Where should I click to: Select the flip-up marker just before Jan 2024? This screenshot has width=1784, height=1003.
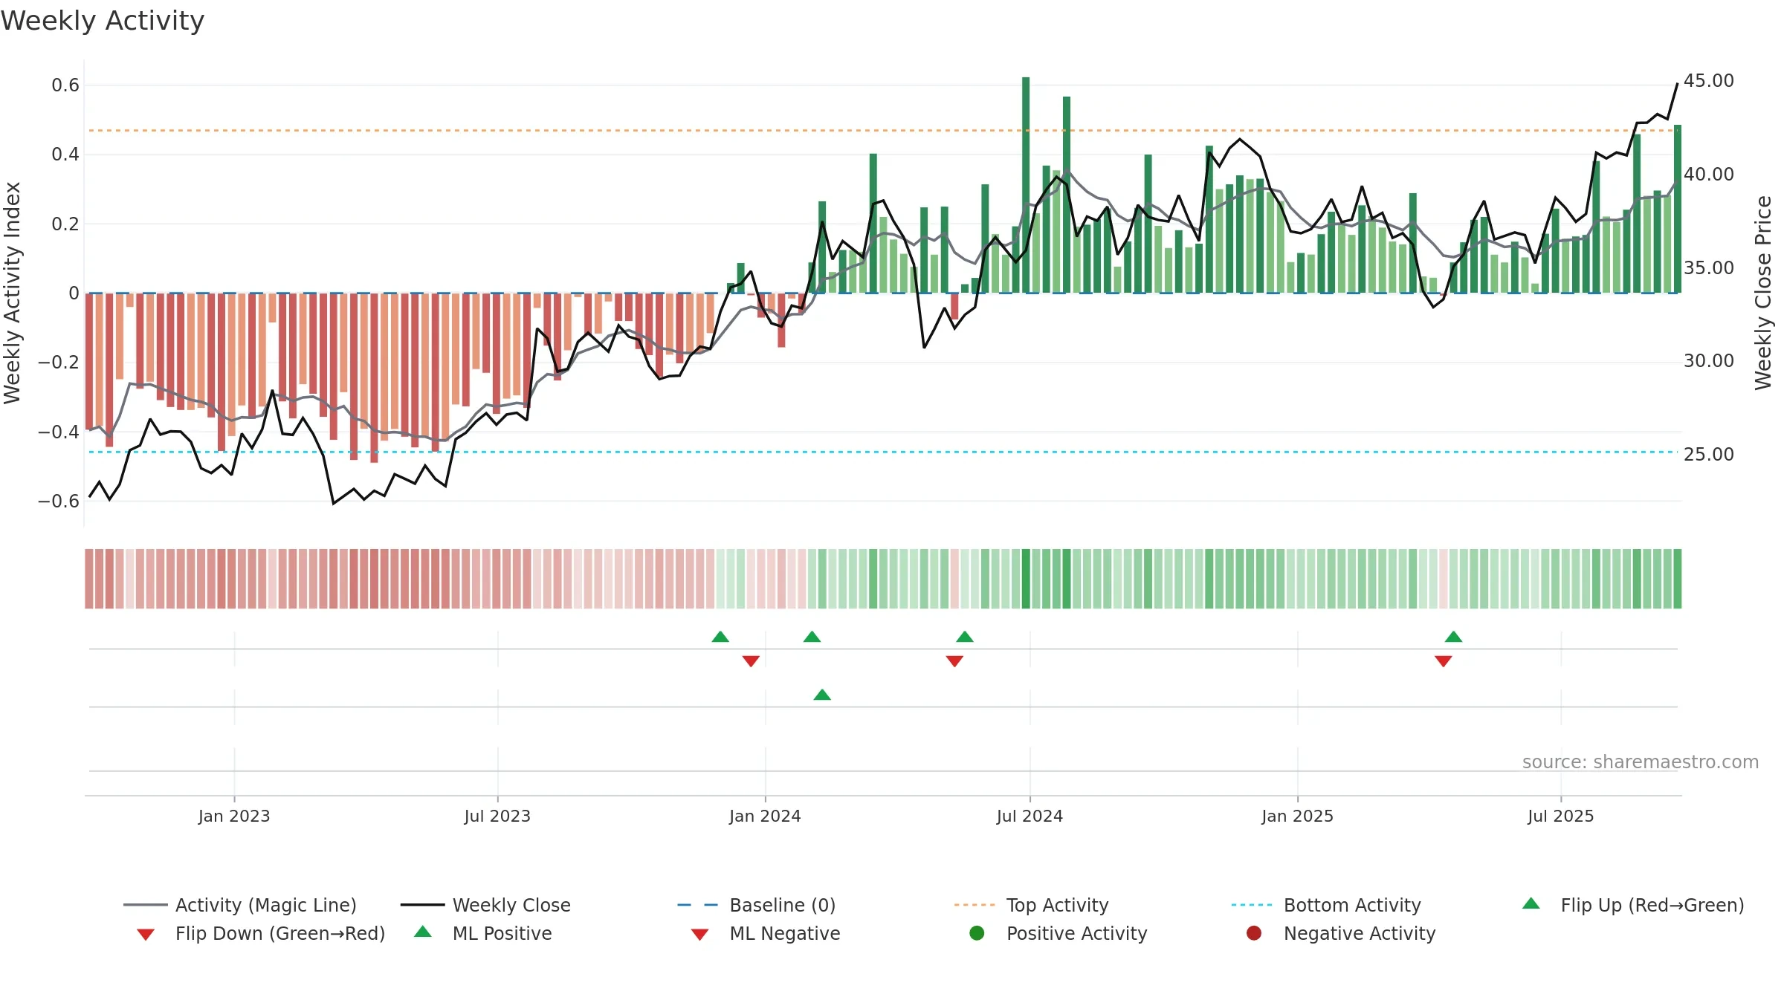click(x=720, y=637)
